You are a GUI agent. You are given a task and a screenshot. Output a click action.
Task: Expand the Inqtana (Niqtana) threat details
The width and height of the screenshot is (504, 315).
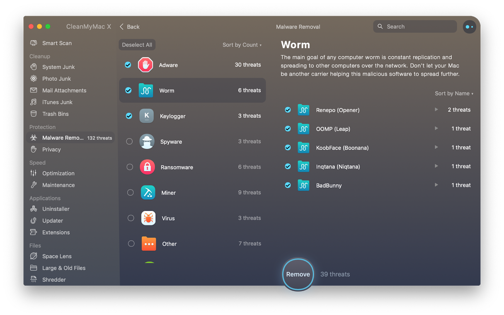click(436, 166)
